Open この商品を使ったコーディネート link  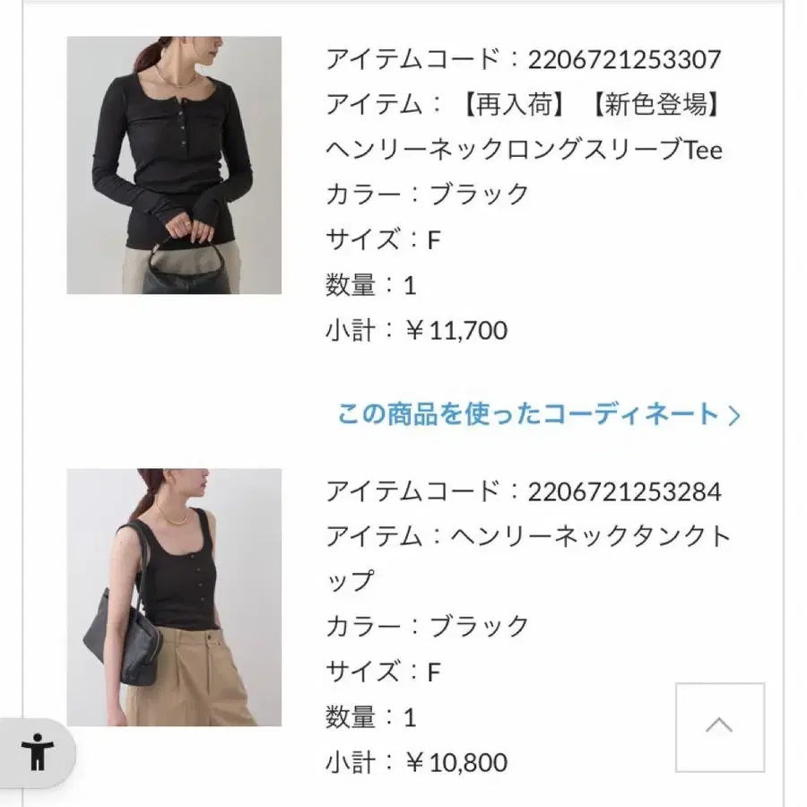tap(538, 414)
